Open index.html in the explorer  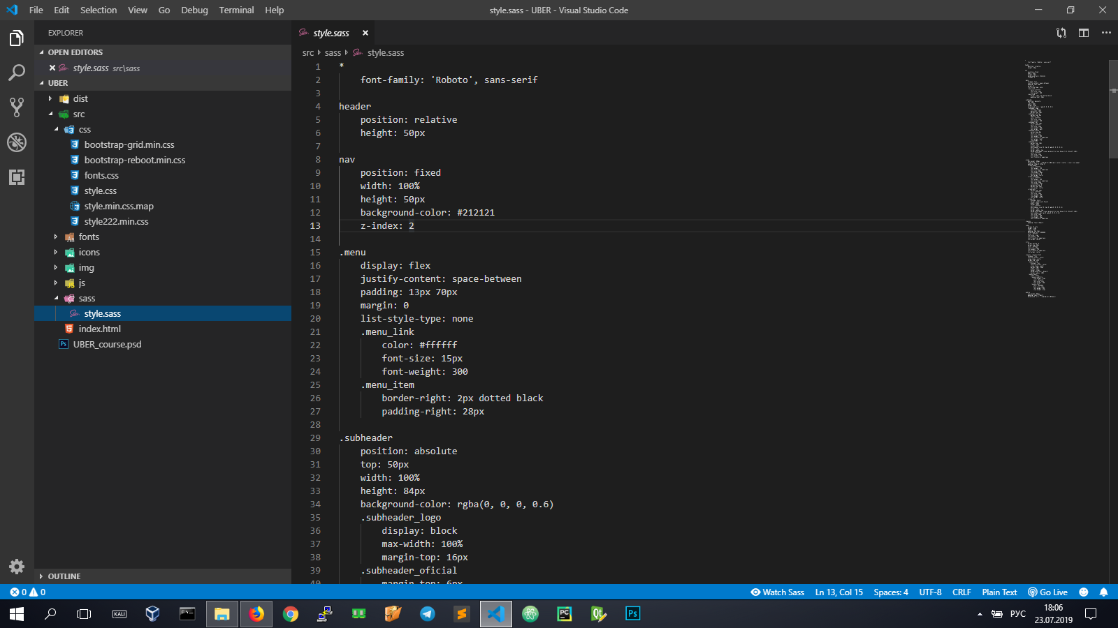[99, 329]
